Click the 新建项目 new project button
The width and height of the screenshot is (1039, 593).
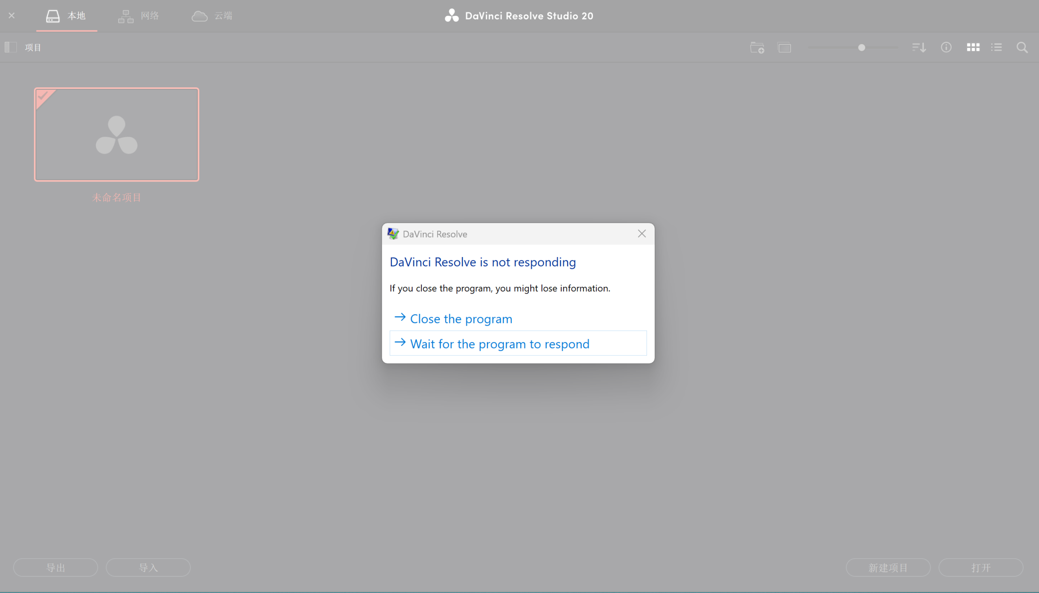coord(888,567)
